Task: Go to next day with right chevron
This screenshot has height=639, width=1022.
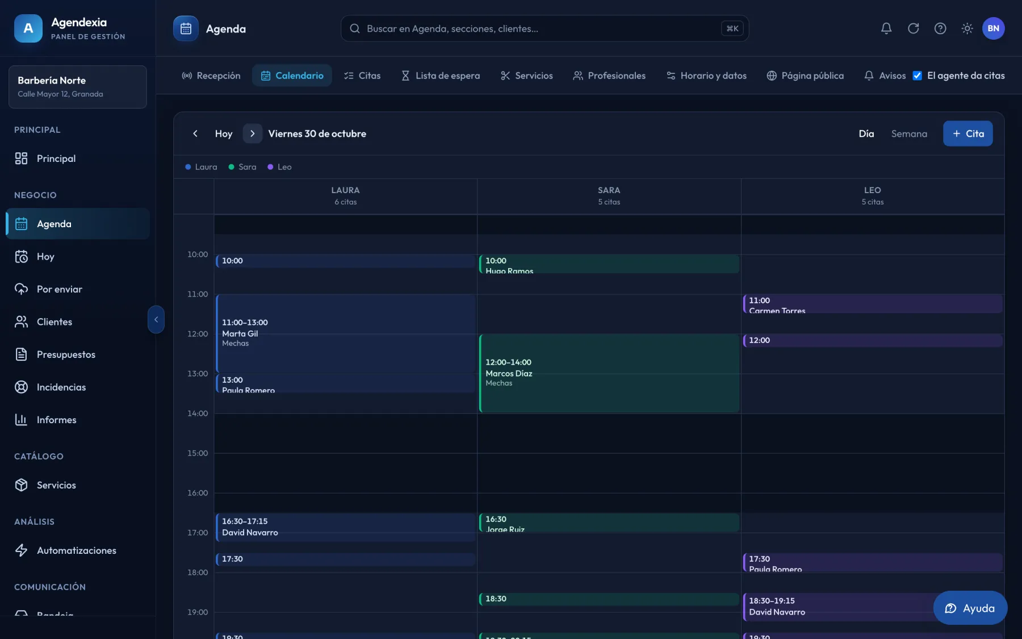Action: click(253, 133)
